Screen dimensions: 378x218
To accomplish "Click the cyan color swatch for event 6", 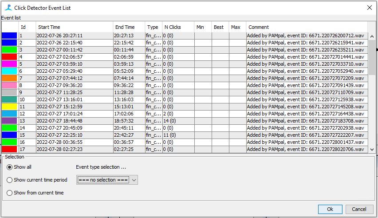I will pyautogui.click(x=9, y=71).
